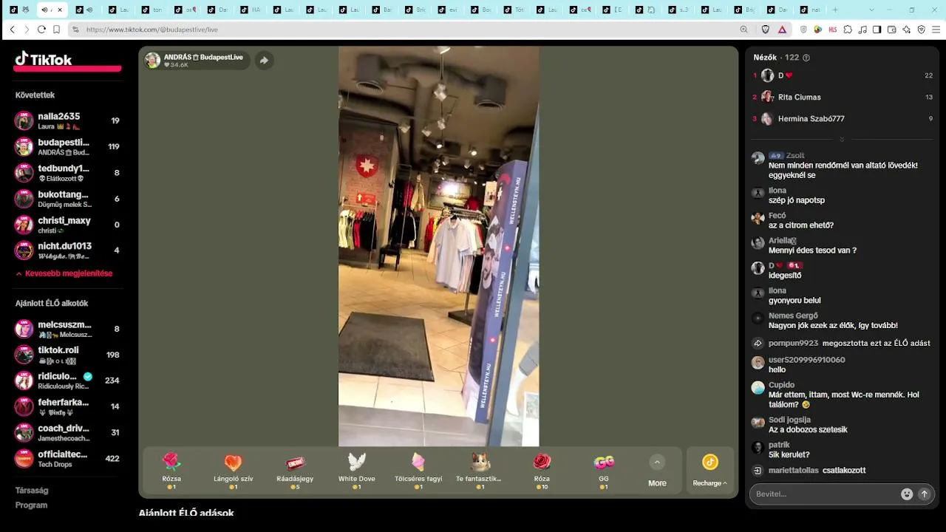This screenshot has width=946, height=532.
Task: Open the Leo AI sparkle icon
Action: pos(906,30)
